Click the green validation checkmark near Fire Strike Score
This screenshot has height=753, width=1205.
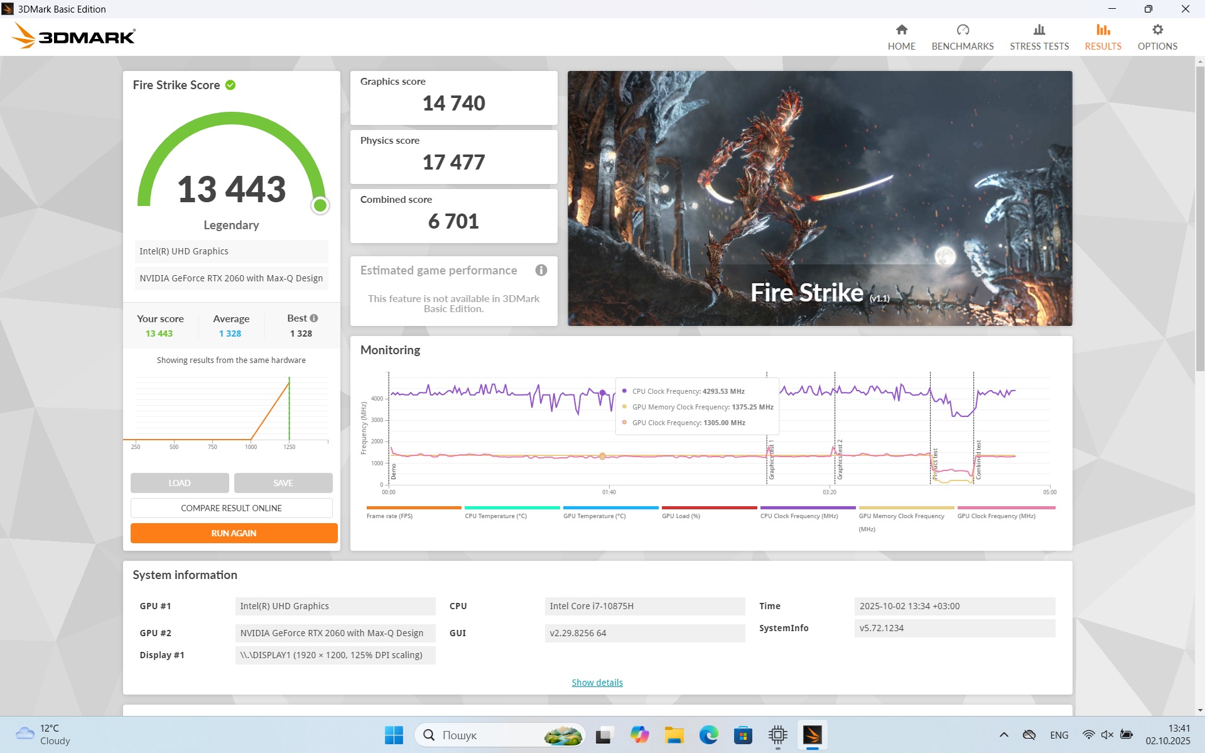(x=230, y=85)
